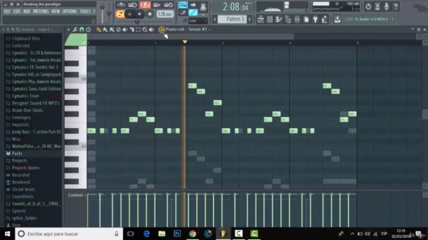Disable the 3.2 countdown before recording

coord(145,5)
